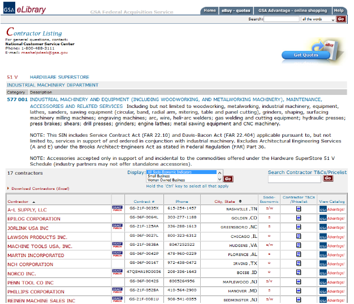Screen dimensions: 354x304
Task: Open PENN TOOL CO INC contractor link
Action: (x=31, y=283)
